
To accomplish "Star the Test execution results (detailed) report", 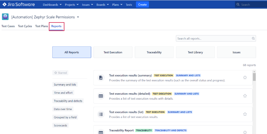I will click(x=245, y=96).
